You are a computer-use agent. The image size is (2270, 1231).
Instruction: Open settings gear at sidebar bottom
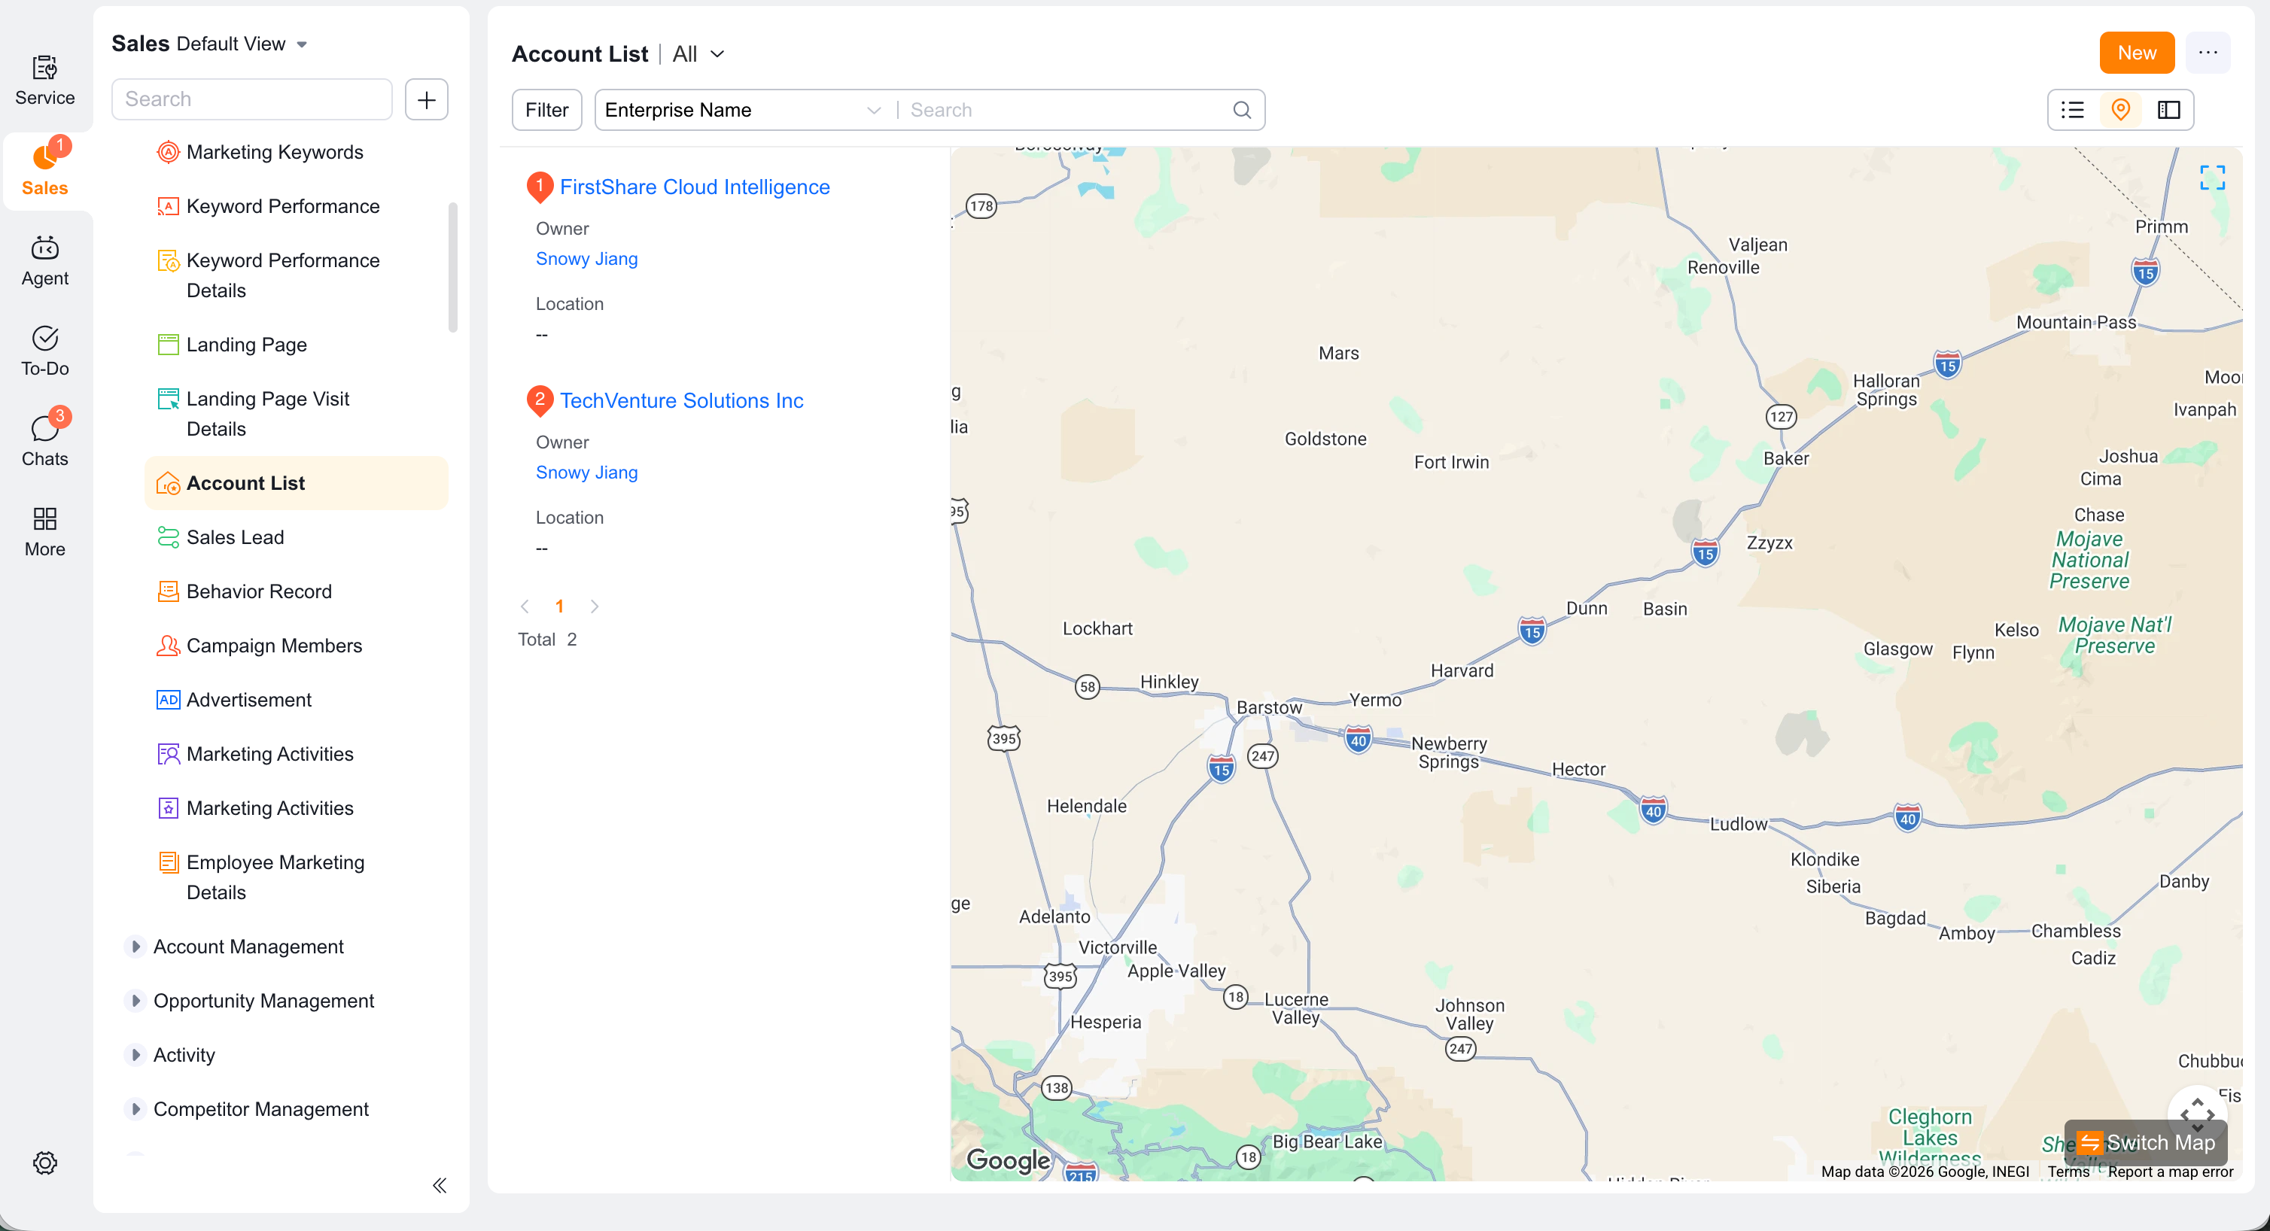pyautogui.click(x=45, y=1163)
